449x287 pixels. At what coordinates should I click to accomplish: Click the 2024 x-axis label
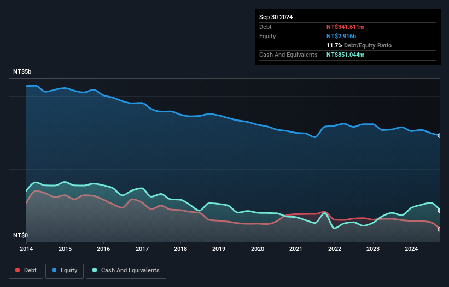pos(411,249)
